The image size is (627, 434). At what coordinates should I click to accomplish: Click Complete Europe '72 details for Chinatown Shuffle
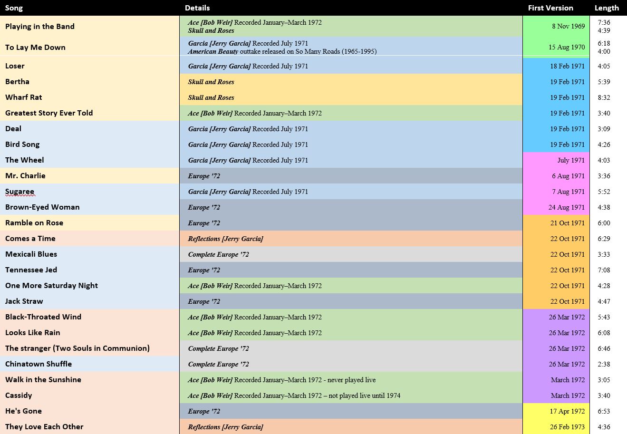(351, 364)
